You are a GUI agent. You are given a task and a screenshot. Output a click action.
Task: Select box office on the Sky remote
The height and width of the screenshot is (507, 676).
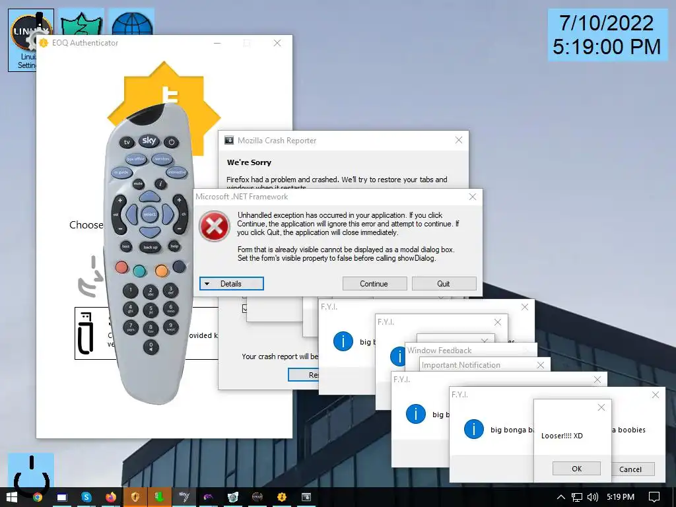pyautogui.click(x=136, y=159)
